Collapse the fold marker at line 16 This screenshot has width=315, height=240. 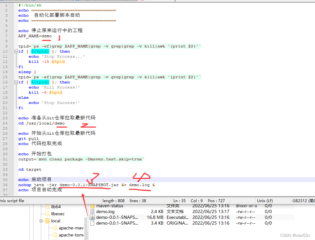[x=16, y=82]
